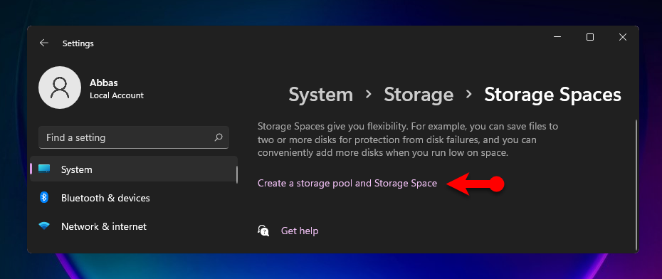Go back with the arrow beside Settings

(x=44, y=43)
